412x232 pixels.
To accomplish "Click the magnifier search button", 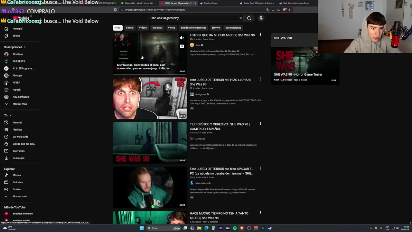I will pyautogui.click(x=249, y=18).
